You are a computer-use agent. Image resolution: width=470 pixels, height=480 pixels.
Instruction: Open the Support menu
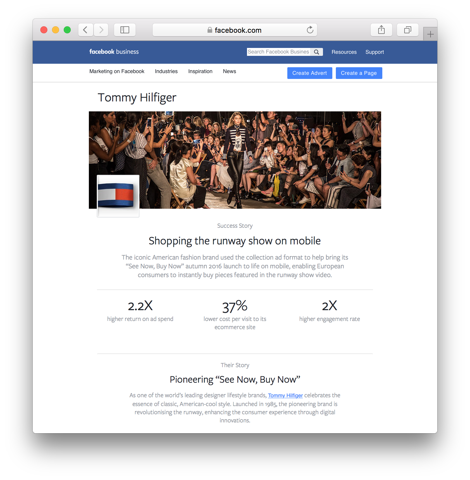pyautogui.click(x=374, y=52)
